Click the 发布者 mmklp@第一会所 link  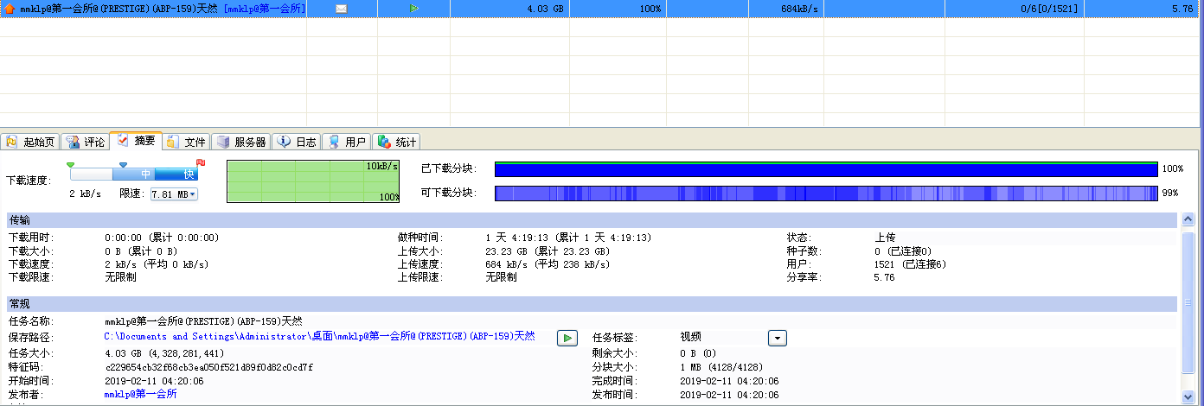click(141, 394)
